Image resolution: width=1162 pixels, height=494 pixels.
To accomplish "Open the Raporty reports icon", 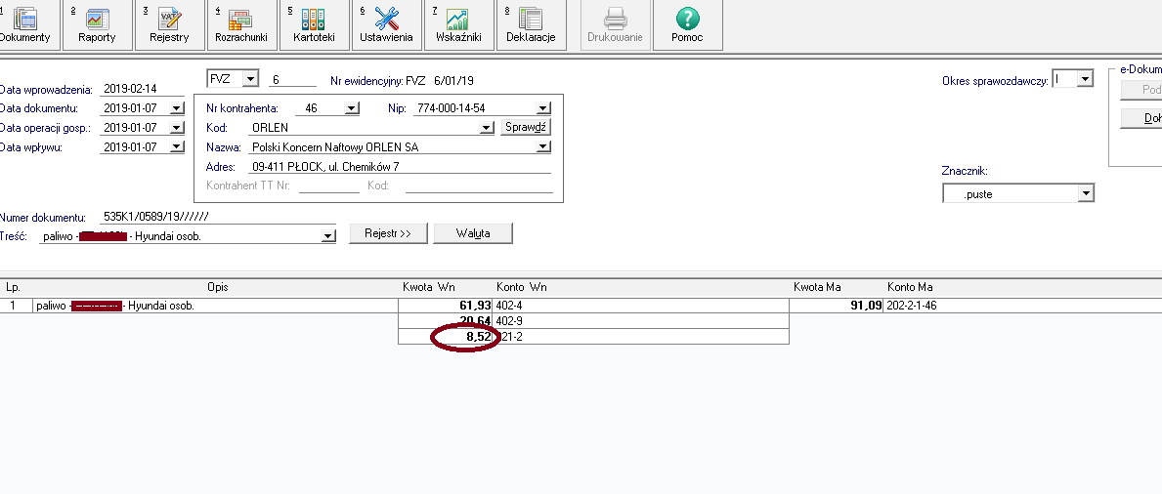I will 98,18.
